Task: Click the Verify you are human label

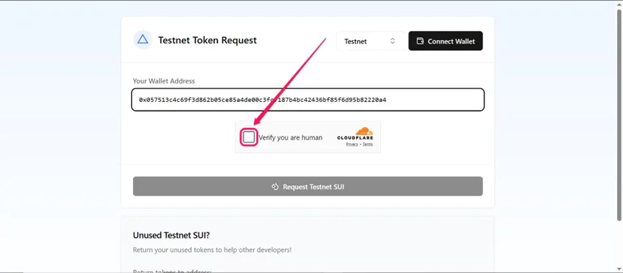Action: (x=290, y=137)
